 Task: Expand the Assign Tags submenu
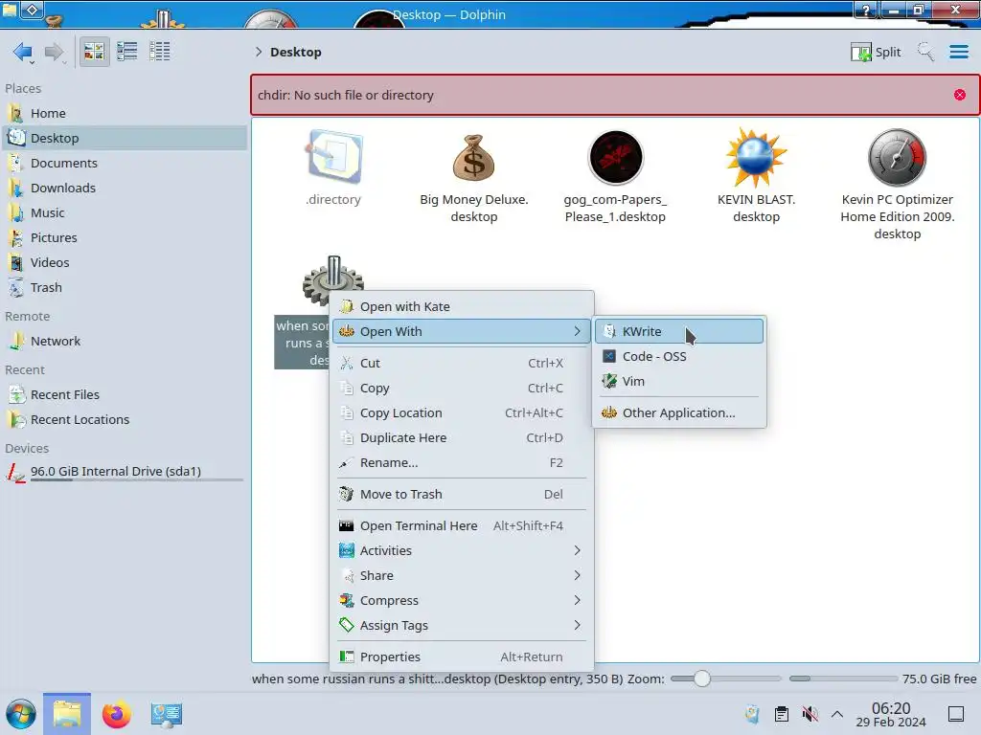462,626
